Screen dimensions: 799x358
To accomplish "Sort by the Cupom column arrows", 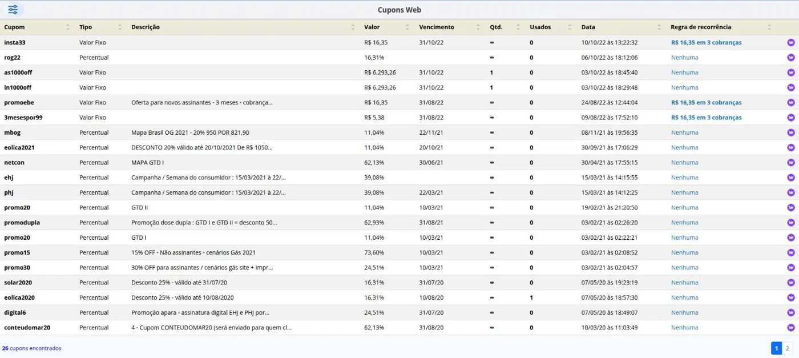I will (x=68, y=27).
